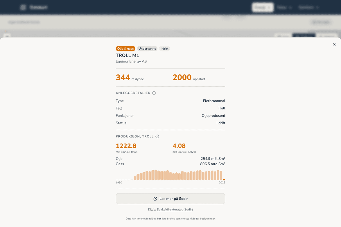Click the PRODUKSJON, TROLL section heading
Image resolution: width=341 pixels, height=227 pixels.
[x=134, y=136]
